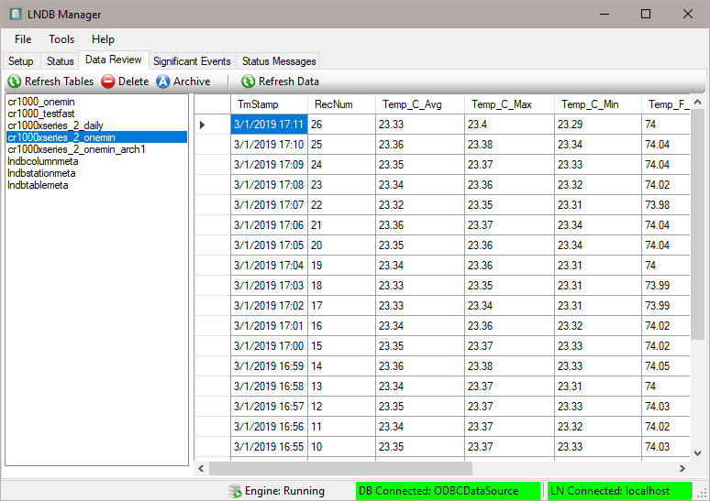Click row header of the 17:05 row
This screenshot has height=501, width=710.
213,245
